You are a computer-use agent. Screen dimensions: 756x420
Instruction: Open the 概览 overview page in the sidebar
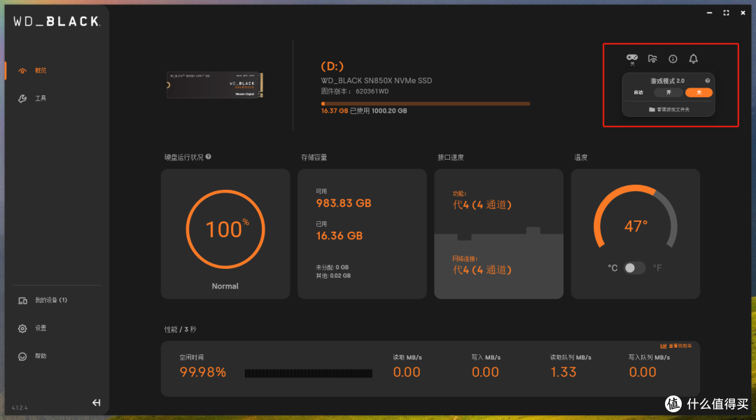[x=41, y=71]
